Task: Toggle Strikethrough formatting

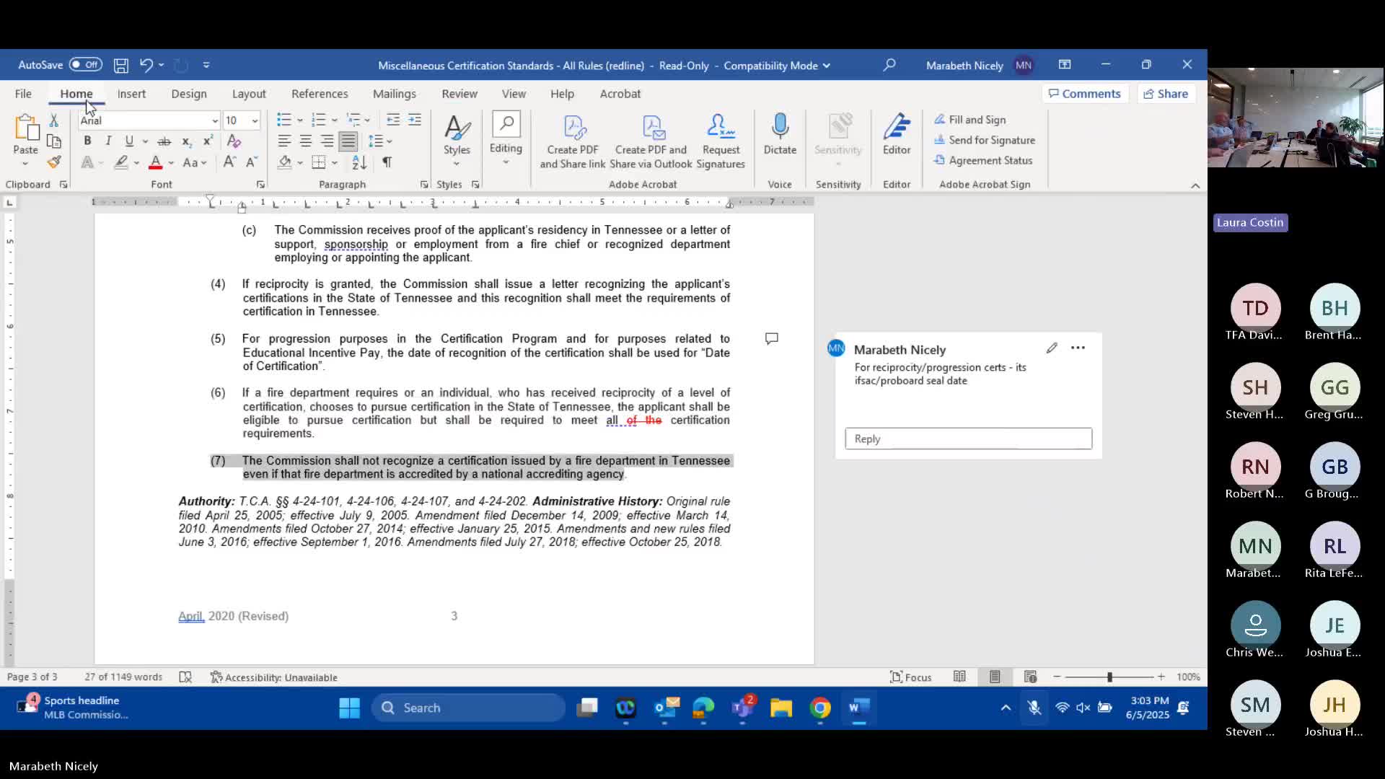Action: (164, 141)
